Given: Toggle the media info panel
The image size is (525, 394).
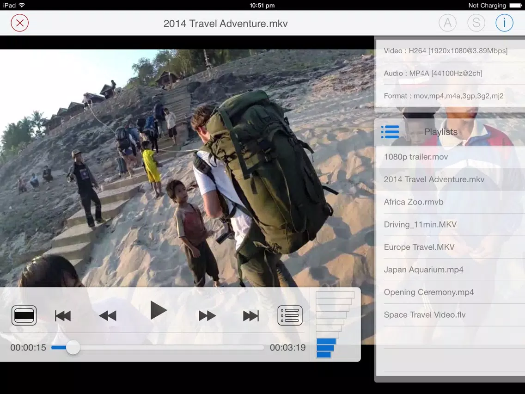Looking at the screenshot, I should [x=504, y=23].
